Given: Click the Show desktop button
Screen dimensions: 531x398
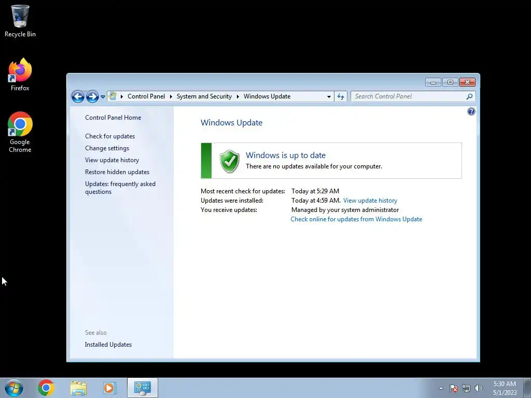Looking at the screenshot, I should coord(527,388).
